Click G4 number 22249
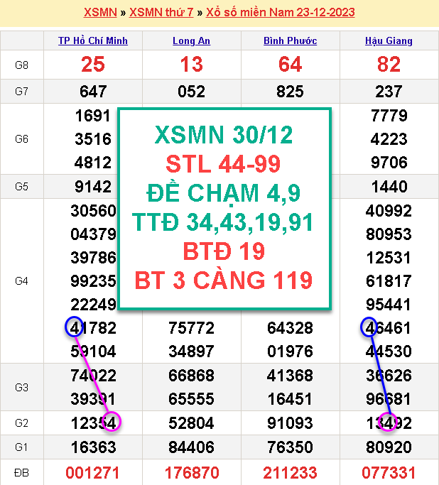The height and width of the screenshot is (485, 439). 94,305
